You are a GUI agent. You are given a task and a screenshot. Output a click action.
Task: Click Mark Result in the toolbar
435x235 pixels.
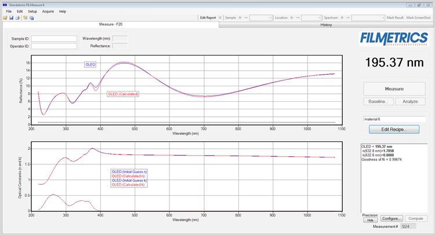pyautogui.click(x=395, y=18)
